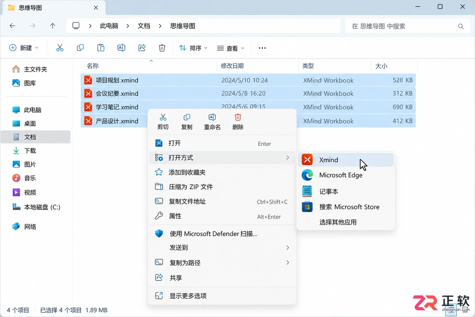Click 属性 in the context menu

222,216
